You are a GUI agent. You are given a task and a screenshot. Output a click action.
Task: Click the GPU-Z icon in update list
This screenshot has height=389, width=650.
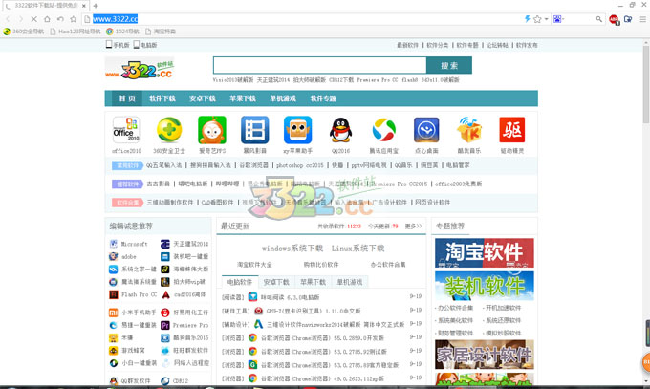259,311
